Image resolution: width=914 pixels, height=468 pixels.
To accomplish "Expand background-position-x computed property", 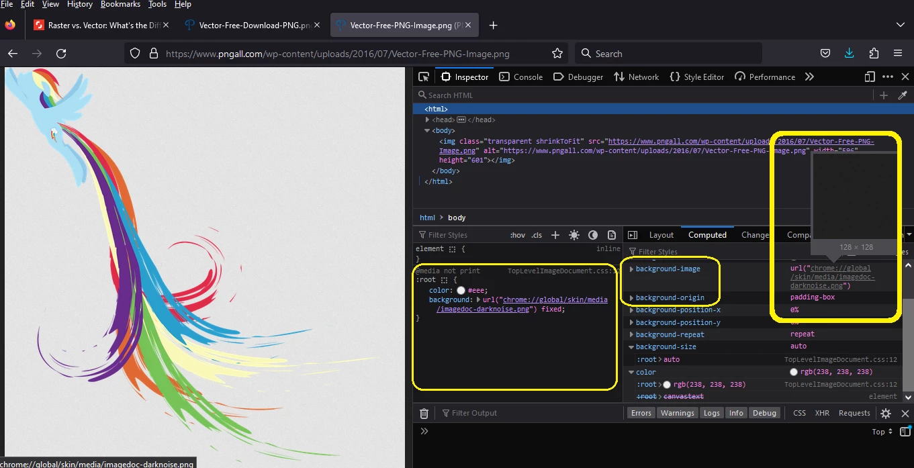I will coord(631,310).
